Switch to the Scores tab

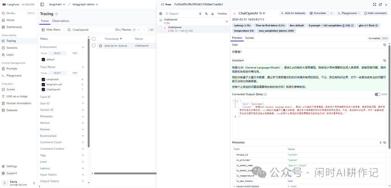249,38
